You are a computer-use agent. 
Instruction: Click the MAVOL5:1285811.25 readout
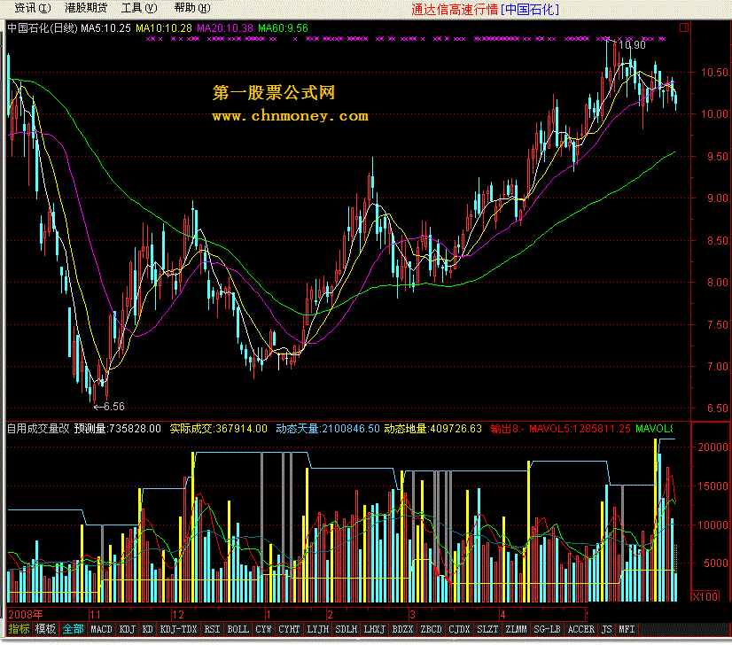pos(580,429)
